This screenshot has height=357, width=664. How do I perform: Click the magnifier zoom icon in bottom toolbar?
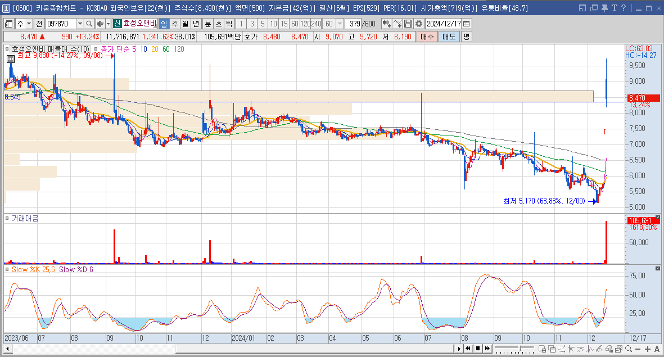(629, 349)
